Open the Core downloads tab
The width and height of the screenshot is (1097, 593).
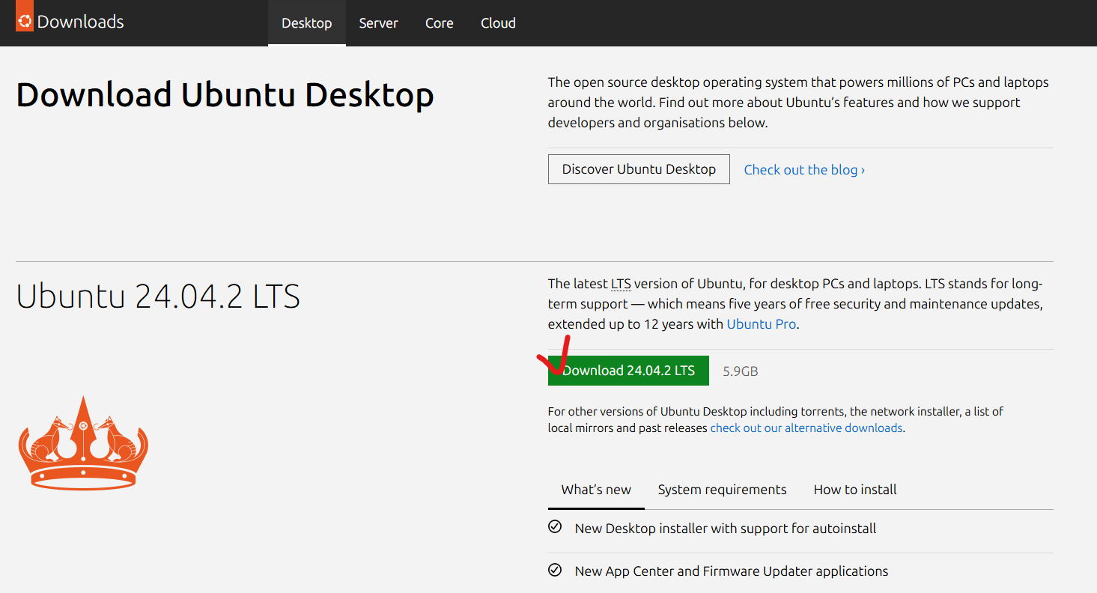point(440,23)
